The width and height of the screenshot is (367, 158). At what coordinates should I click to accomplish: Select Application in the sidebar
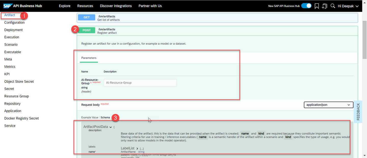pyautogui.click(x=13, y=111)
